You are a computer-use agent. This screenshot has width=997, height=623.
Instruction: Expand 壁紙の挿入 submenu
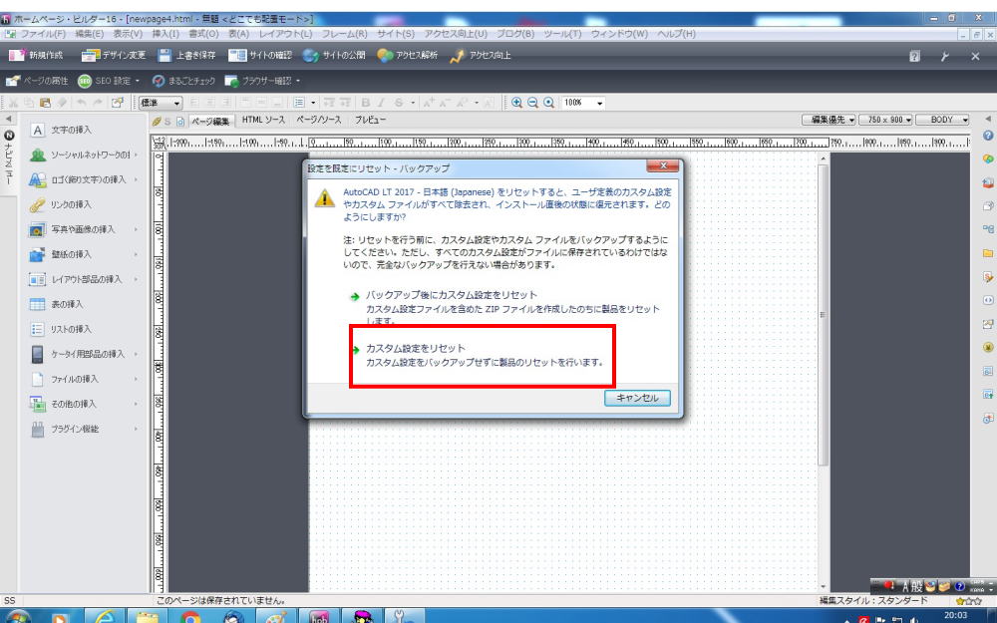[136, 254]
